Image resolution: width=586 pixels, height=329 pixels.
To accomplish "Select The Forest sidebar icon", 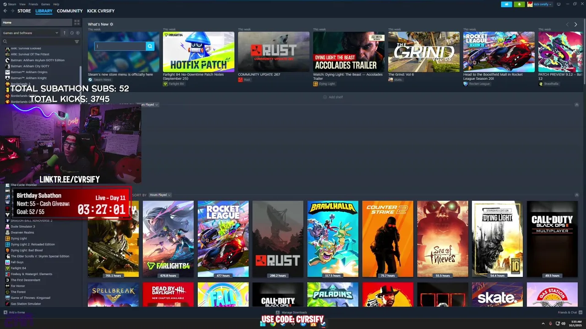I will tap(7, 292).
